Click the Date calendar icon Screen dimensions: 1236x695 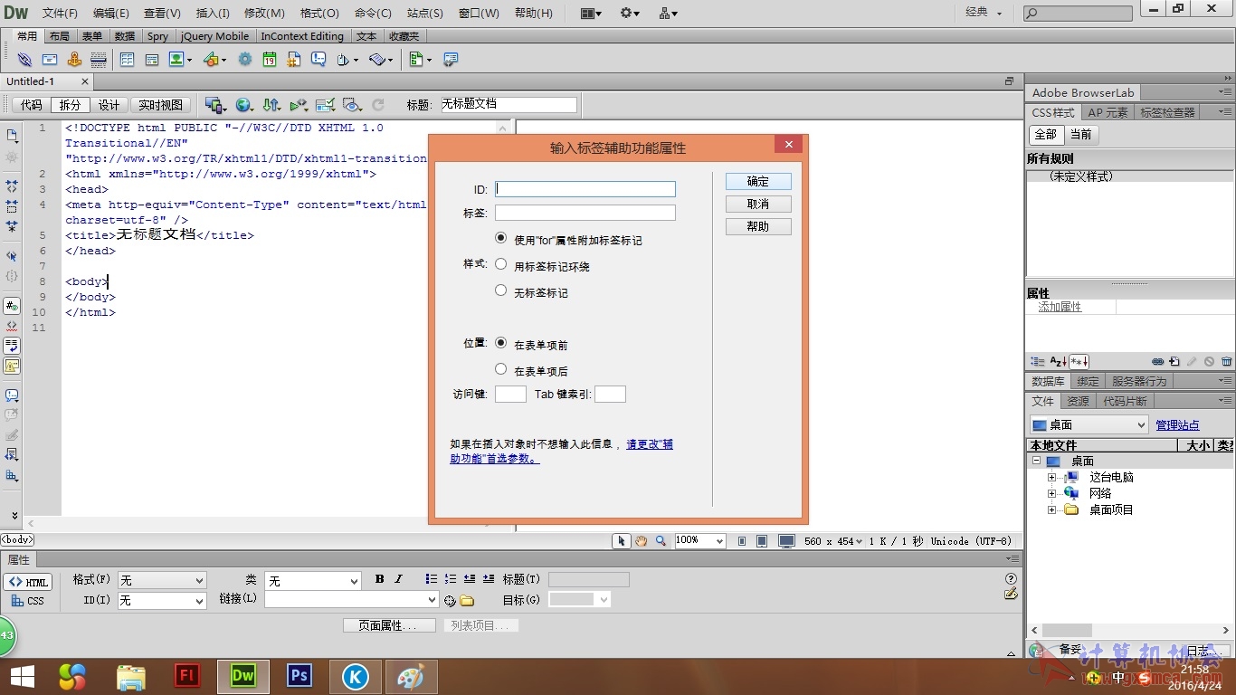[270, 60]
